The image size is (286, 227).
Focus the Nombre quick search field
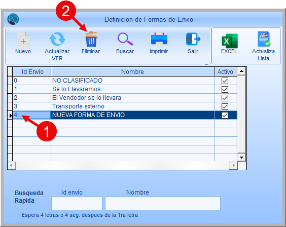(163, 203)
